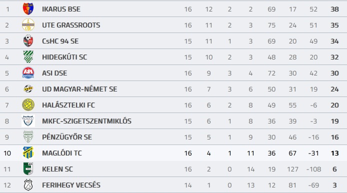This screenshot has height=193, width=347.
Task: Click the IKARUS BSE team crest
Action: pos(28,9)
